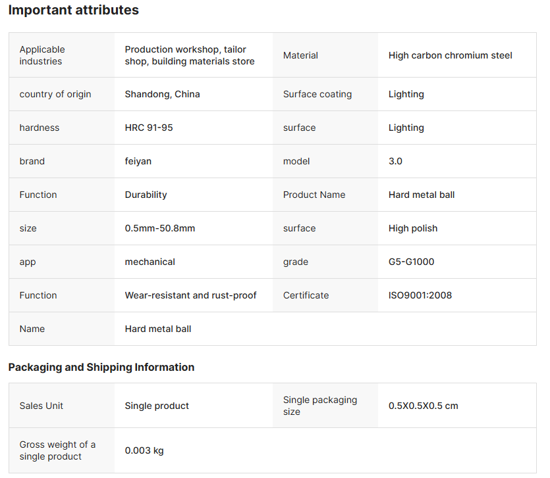Click the "feiyan" brand value
The width and height of the screenshot is (550, 478).
138,161
